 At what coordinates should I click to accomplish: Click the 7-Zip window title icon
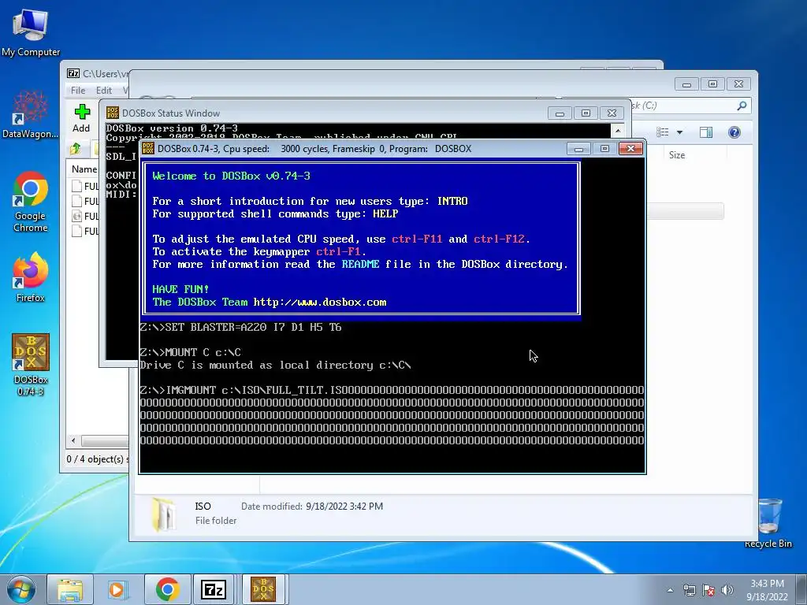pyautogui.click(x=73, y=73)
